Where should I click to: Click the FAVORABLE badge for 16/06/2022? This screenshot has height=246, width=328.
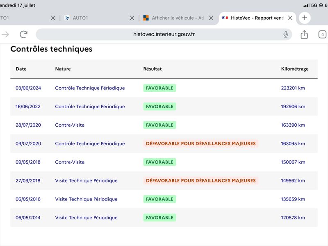(x=159, y=107)
